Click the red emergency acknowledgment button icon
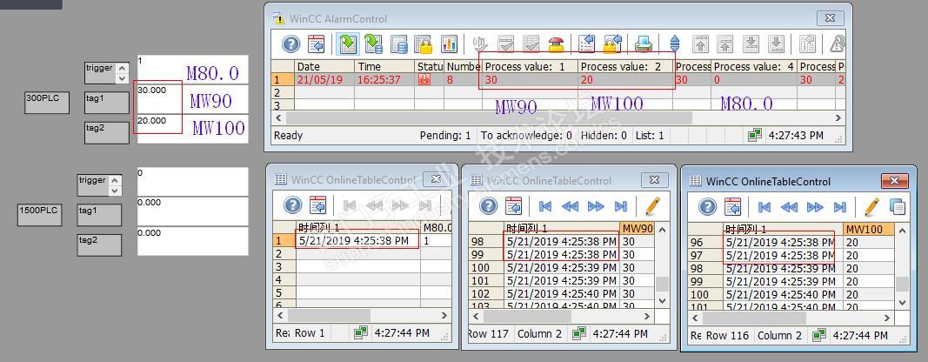Image resolution: width=928 pixels, height=362 pixels. 557,44
